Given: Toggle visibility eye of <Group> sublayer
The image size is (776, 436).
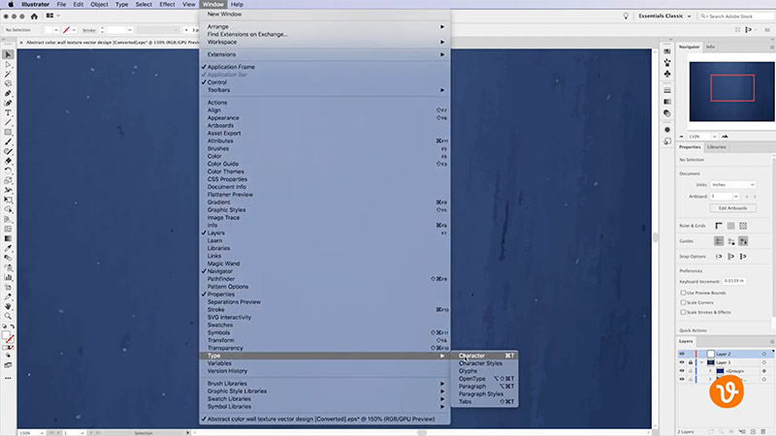Looking at the screenshot, I should [682, 371].
